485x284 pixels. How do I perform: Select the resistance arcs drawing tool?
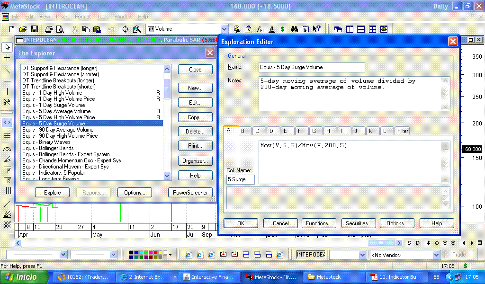(x=7, y=149)
